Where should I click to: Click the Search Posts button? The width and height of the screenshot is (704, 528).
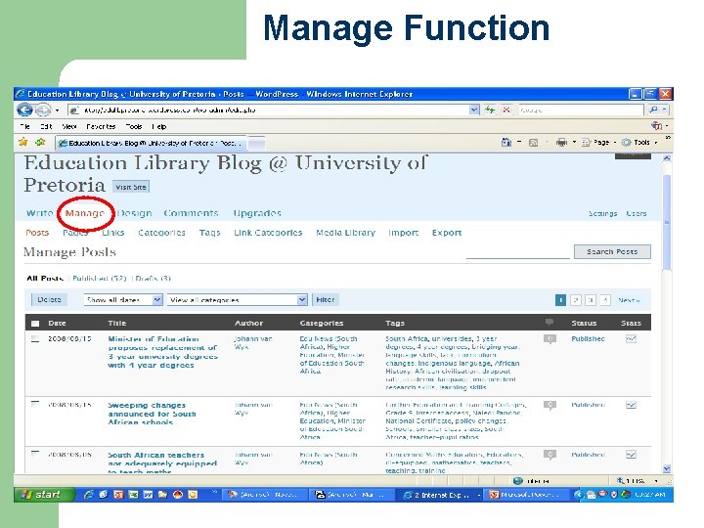[x=612, y=252]
